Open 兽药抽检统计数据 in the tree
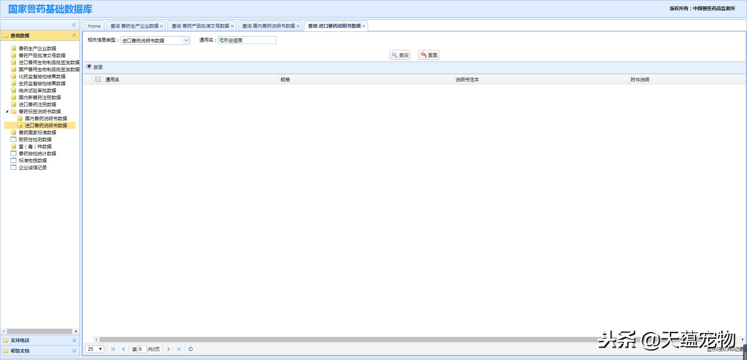Screen dimensions: 747x360 (37, 153)
